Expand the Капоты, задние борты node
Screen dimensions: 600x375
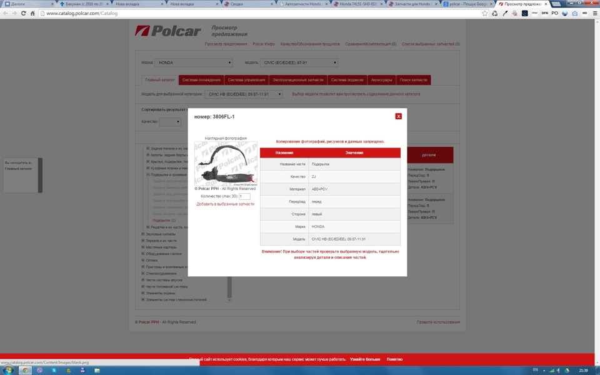coord(147,155)
